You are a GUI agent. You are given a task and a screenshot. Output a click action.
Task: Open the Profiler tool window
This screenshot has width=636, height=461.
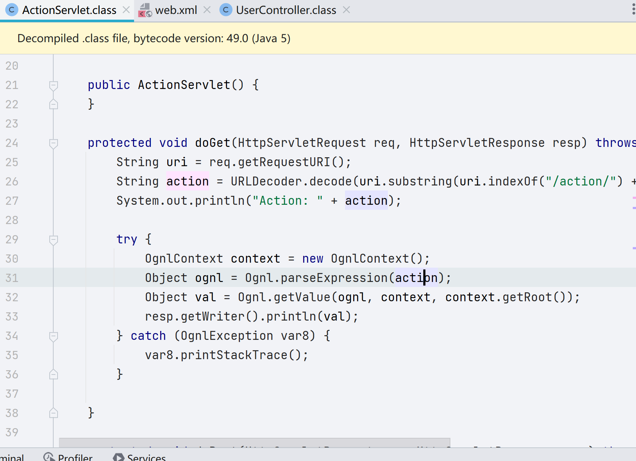[68, 457]
